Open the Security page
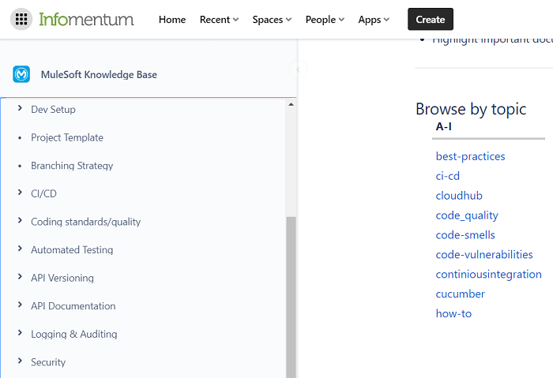 (x=48, y=362)
